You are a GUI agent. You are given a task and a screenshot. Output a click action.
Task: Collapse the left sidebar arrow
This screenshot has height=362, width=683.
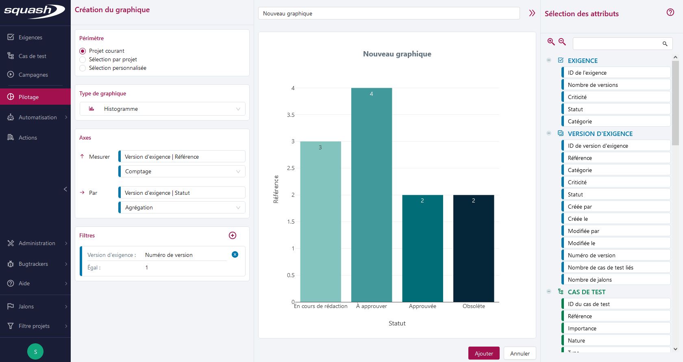coord(65,189)
